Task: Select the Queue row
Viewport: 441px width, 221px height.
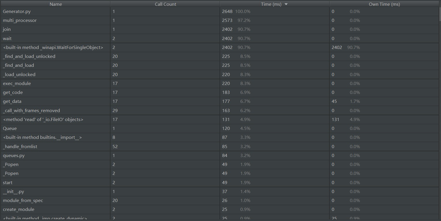Action: [x=219, y=129]
